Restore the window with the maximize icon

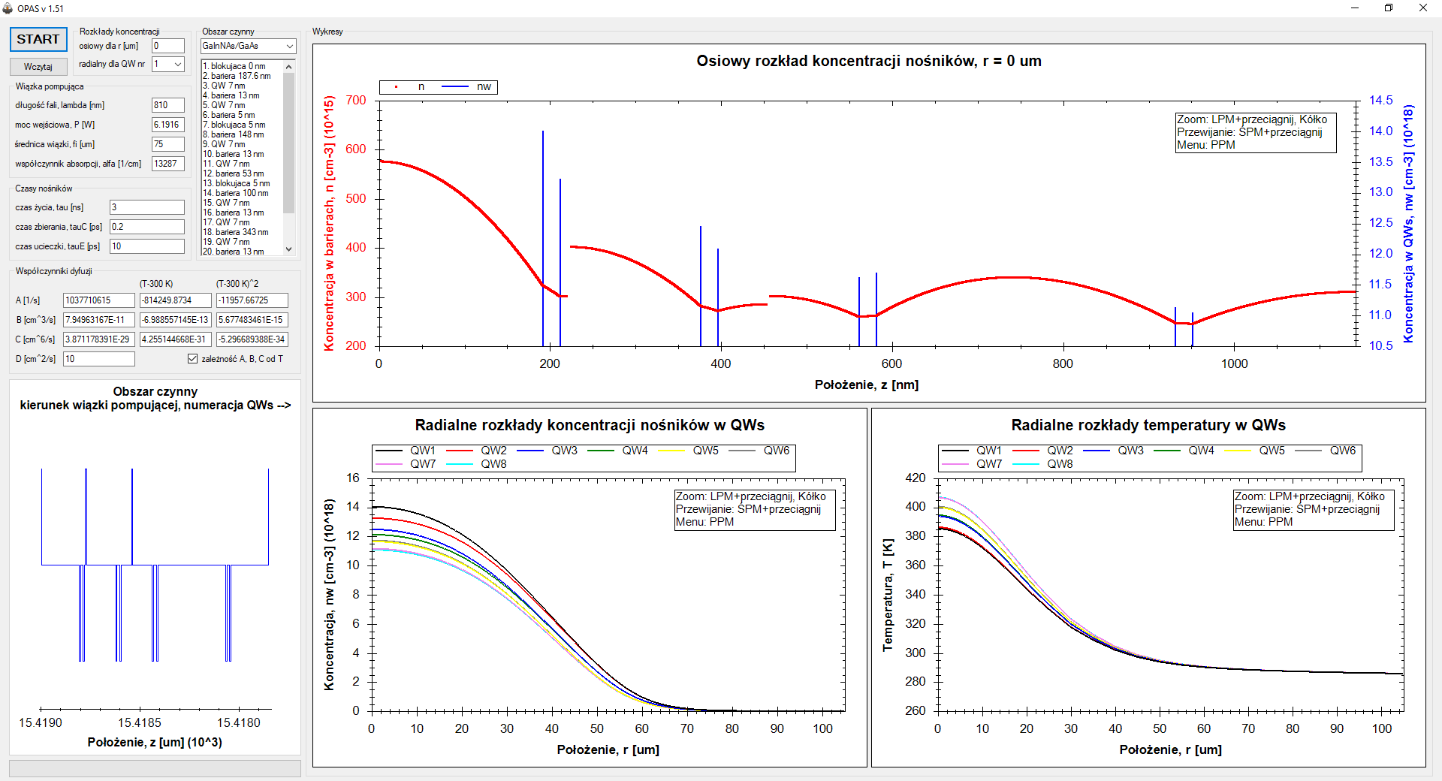pos(1389,8)
